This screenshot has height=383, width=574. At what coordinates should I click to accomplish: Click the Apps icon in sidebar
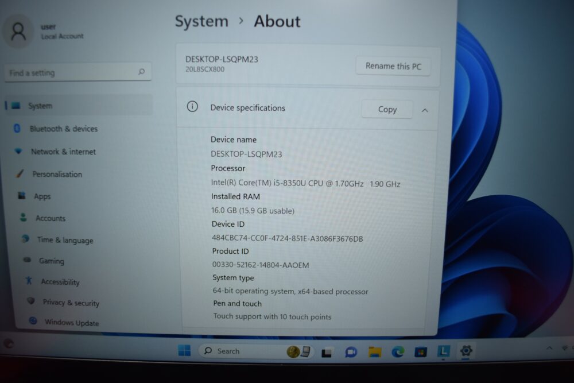[x=22, y=196]
